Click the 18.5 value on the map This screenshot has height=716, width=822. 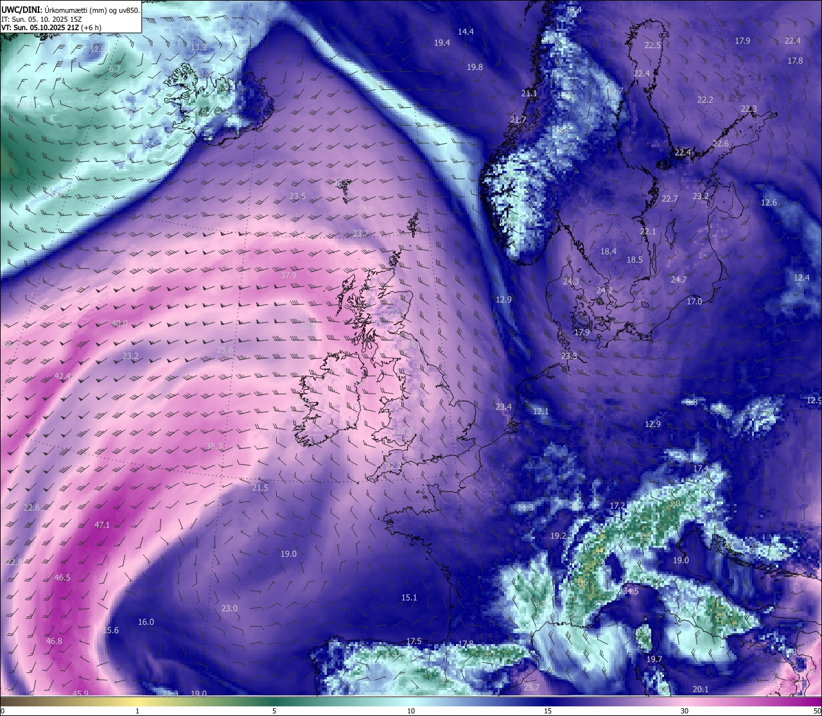point(634,259)
